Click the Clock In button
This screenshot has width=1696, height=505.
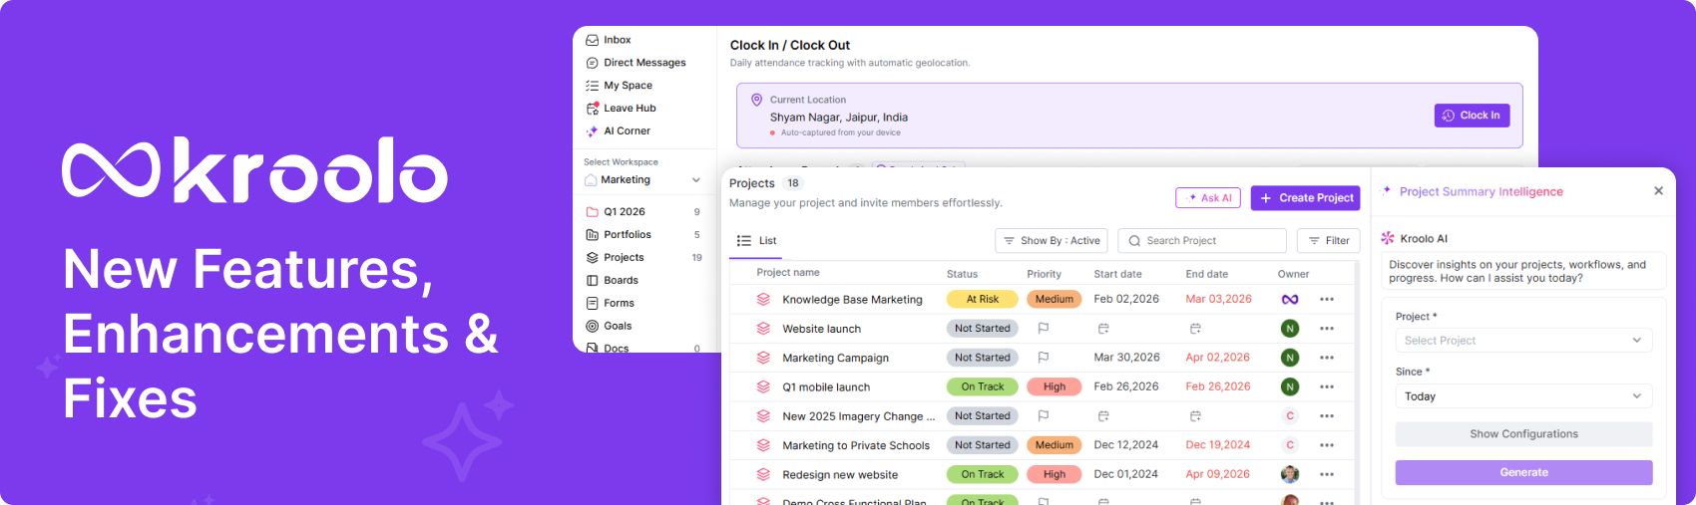(x=1472, y=116)
